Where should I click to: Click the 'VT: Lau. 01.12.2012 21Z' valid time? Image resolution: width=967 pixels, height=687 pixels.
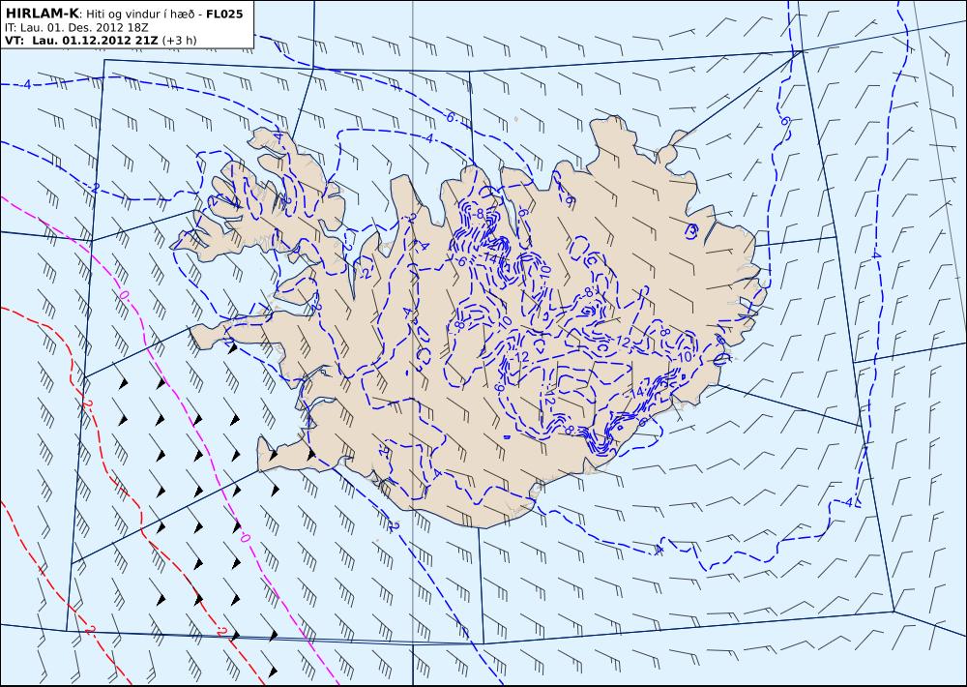81,41
